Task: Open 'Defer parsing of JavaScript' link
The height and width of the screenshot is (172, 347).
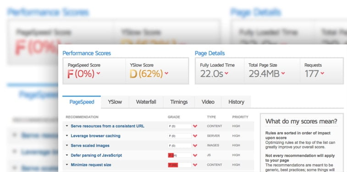Action: click(96, 155)
